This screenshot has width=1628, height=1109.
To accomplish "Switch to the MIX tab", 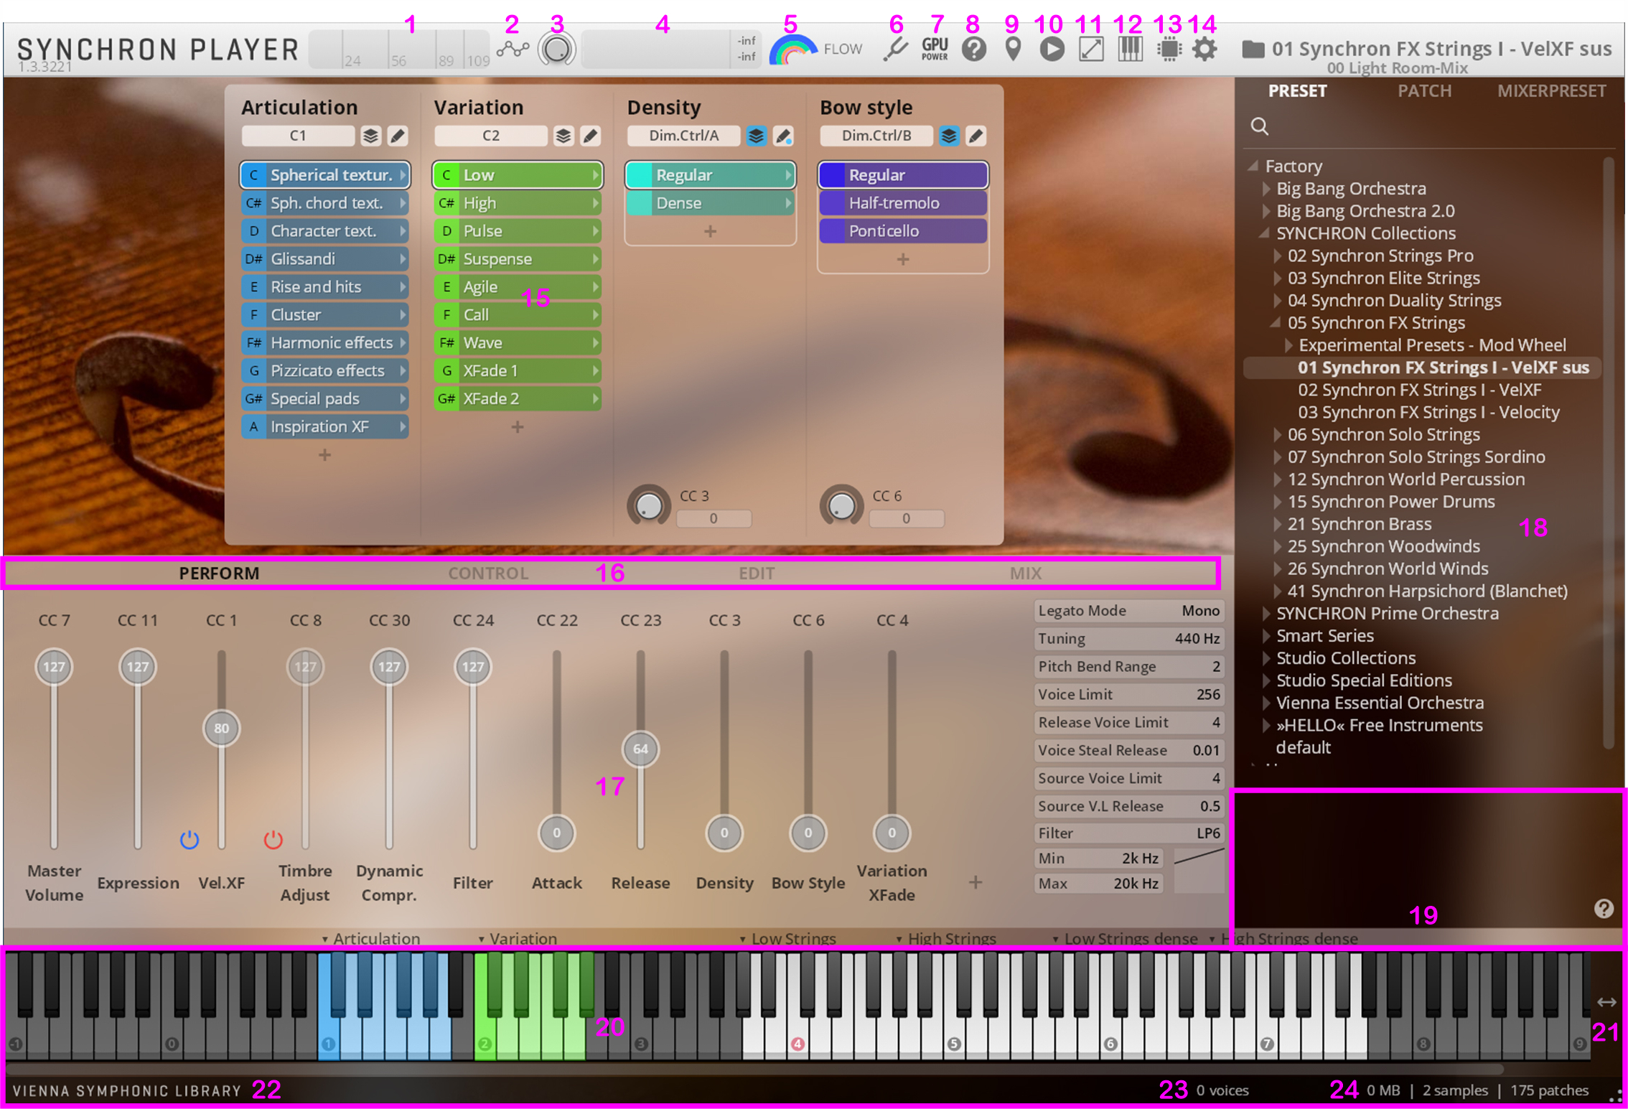I will [1026, 574].
